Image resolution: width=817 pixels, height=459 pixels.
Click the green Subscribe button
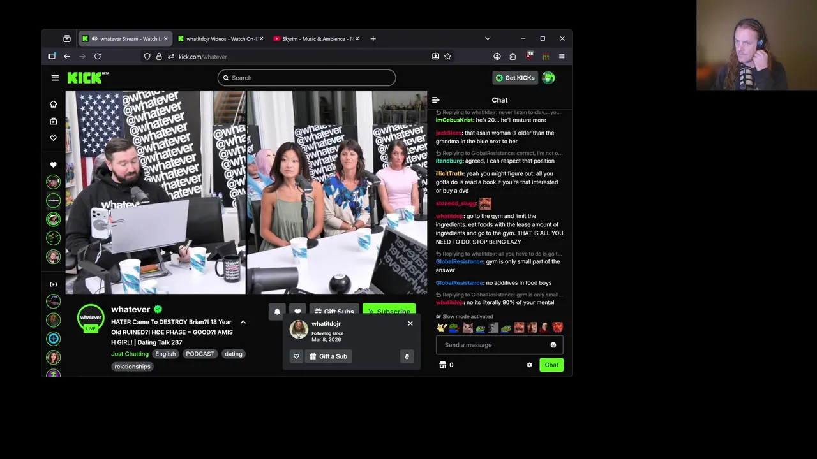pos(389,311)
